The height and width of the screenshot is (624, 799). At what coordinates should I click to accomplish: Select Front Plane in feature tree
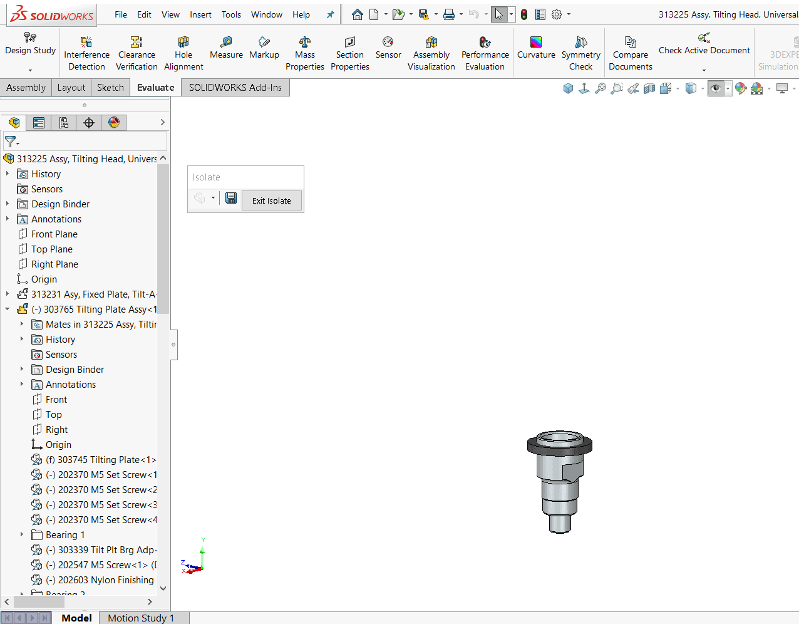point(54,234)
